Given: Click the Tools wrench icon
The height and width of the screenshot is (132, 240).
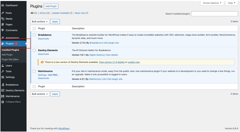Looking at the screenshot, I should tap(3, 71).
